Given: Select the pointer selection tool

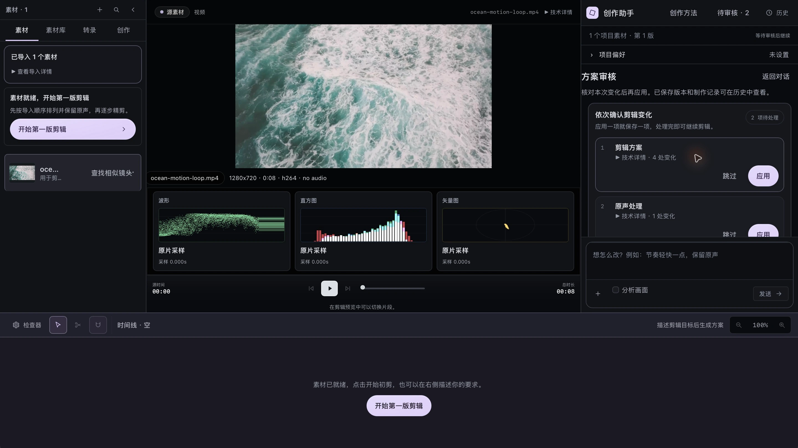Looking at the screenshot, I should click(x=58, y=325).
